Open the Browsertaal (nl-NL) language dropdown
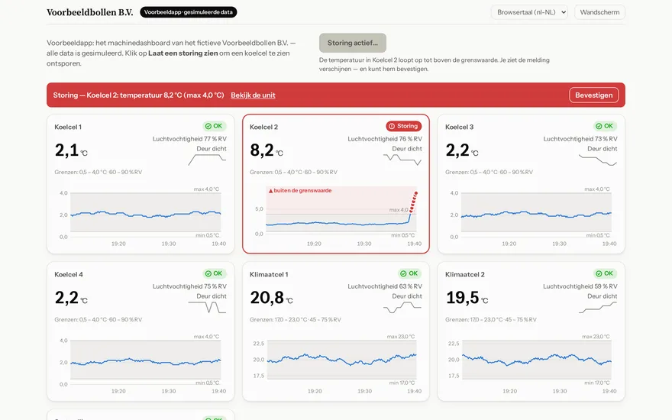Viewport: 672px width, 420px height. pos(529,12)
